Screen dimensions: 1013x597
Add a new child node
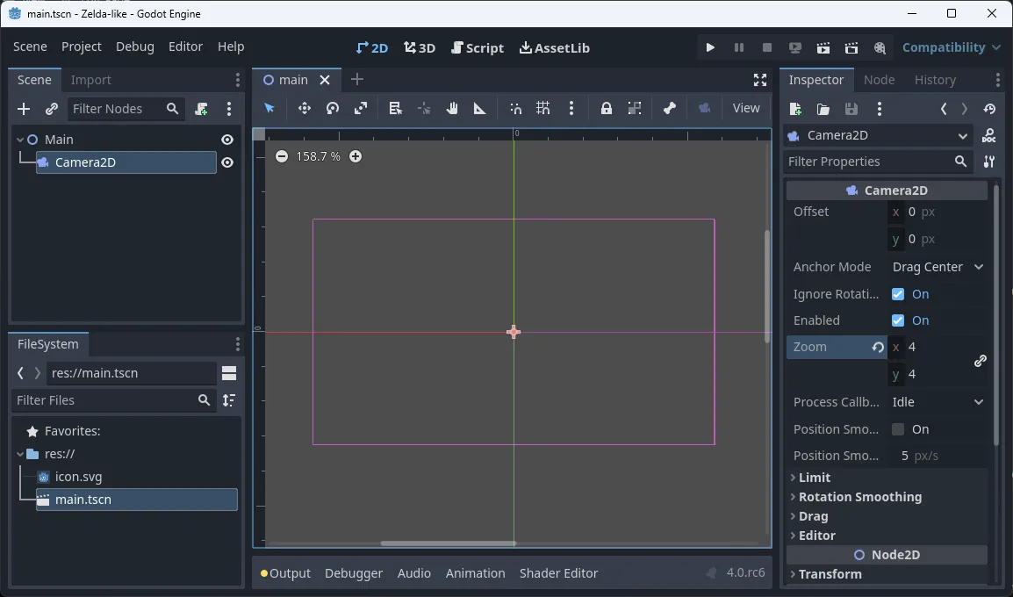pyautogui.click(x=24, y=109)
